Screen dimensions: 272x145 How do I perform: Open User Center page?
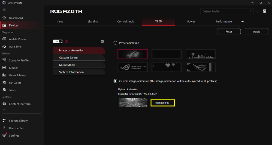(x=16, y=128)
